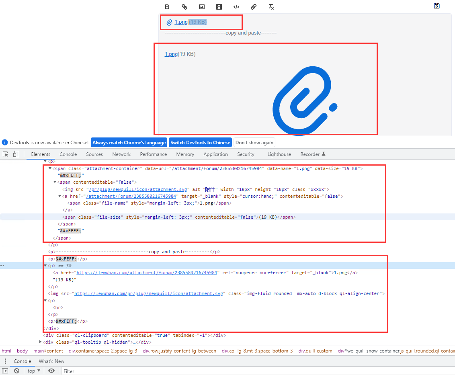
Task: Click the large blue paperclip image
Action: click(x=305, y=101)
